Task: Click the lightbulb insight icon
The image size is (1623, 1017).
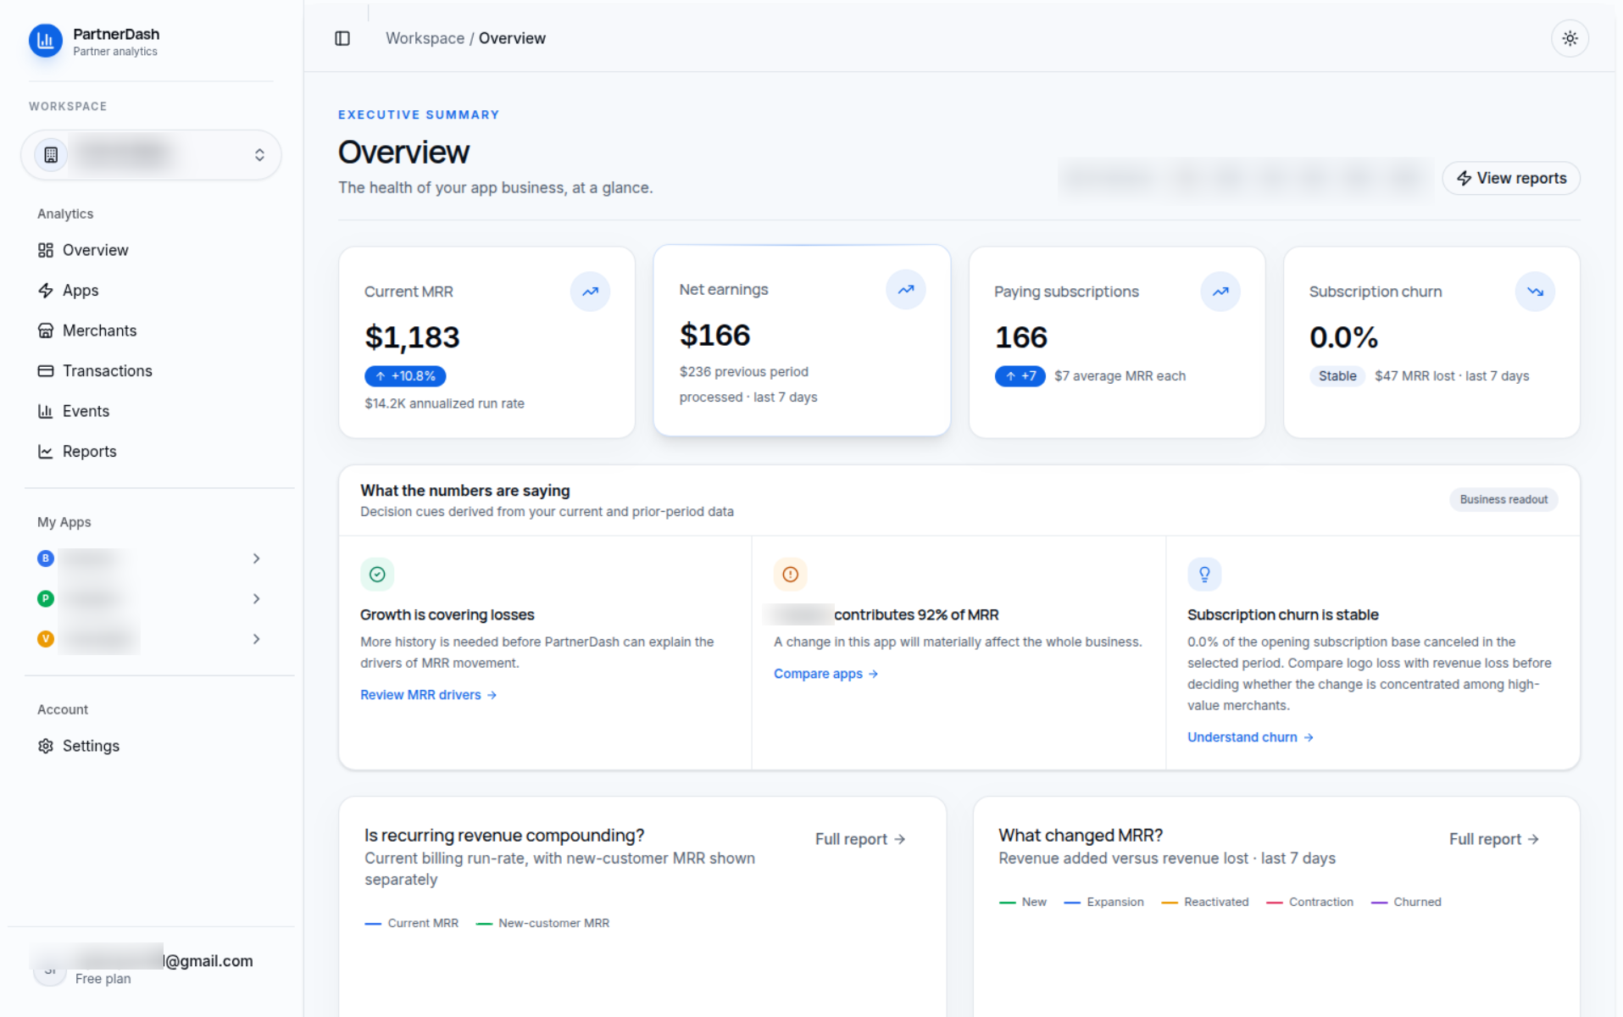Action: click(x=1204, y=575)
